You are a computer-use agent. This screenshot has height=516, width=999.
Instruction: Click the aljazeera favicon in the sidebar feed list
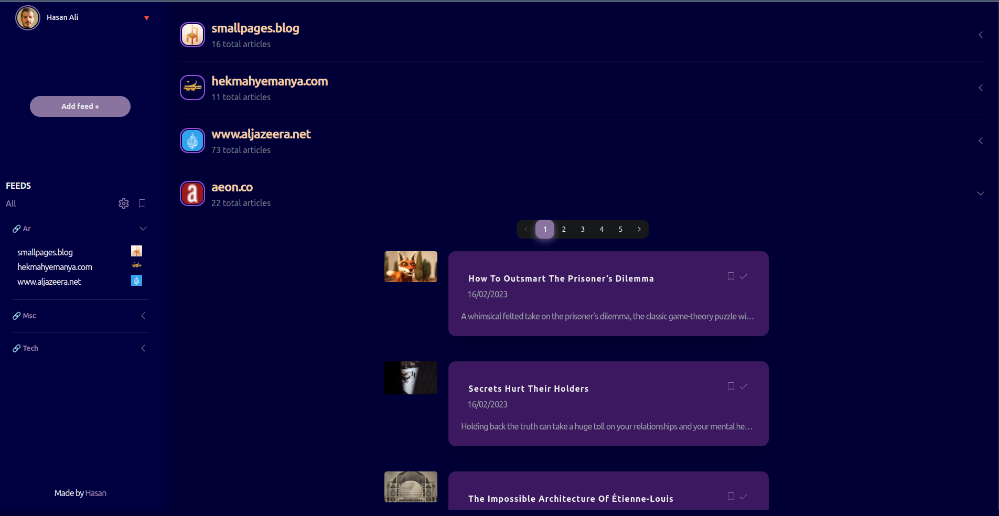[x=137, y=281]
